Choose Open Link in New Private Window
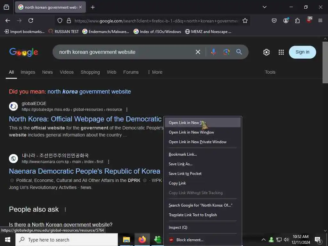The width and height of the screenshot is (328, 246). point(202,142)
